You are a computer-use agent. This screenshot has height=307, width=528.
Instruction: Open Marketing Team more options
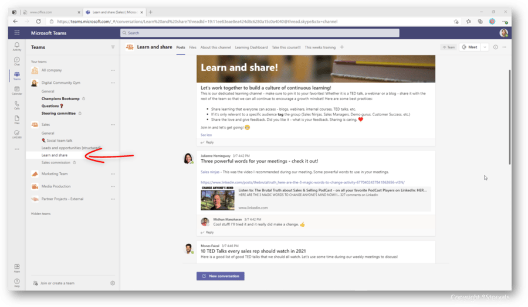pyautogui.click(x=113, y=174)
